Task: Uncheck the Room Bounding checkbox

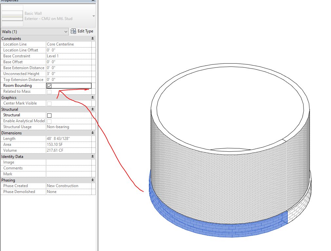Action: tap(49, 86)
